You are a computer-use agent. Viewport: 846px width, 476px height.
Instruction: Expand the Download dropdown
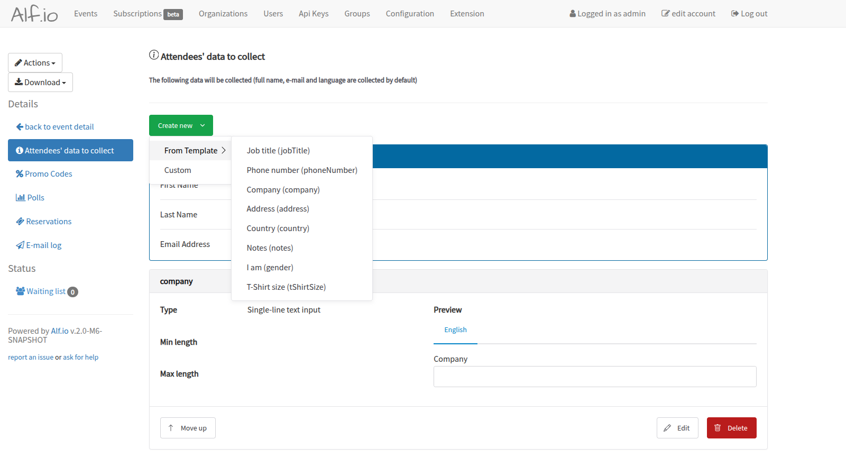pyautogui.click(x=40, y=83)
